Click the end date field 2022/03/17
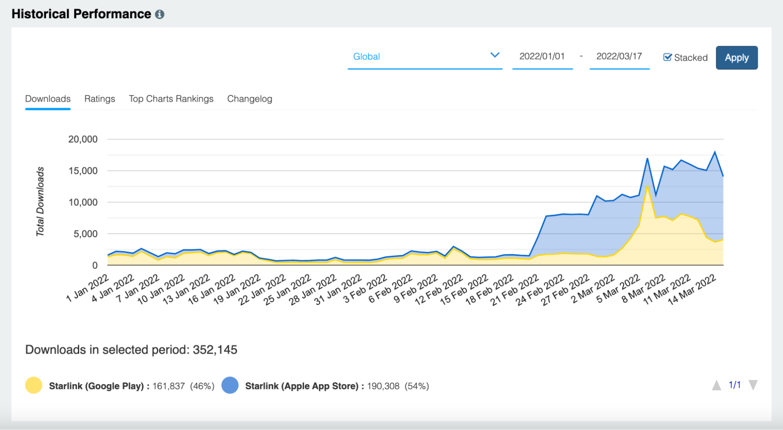Viewport: 783px width, 430px height. pyautogui.click(x=619, y=57)
